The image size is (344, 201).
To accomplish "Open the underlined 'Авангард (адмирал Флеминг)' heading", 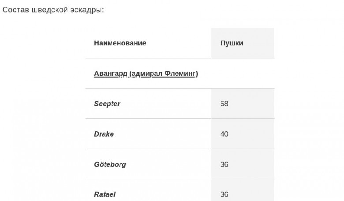I will tap(146, 74).
